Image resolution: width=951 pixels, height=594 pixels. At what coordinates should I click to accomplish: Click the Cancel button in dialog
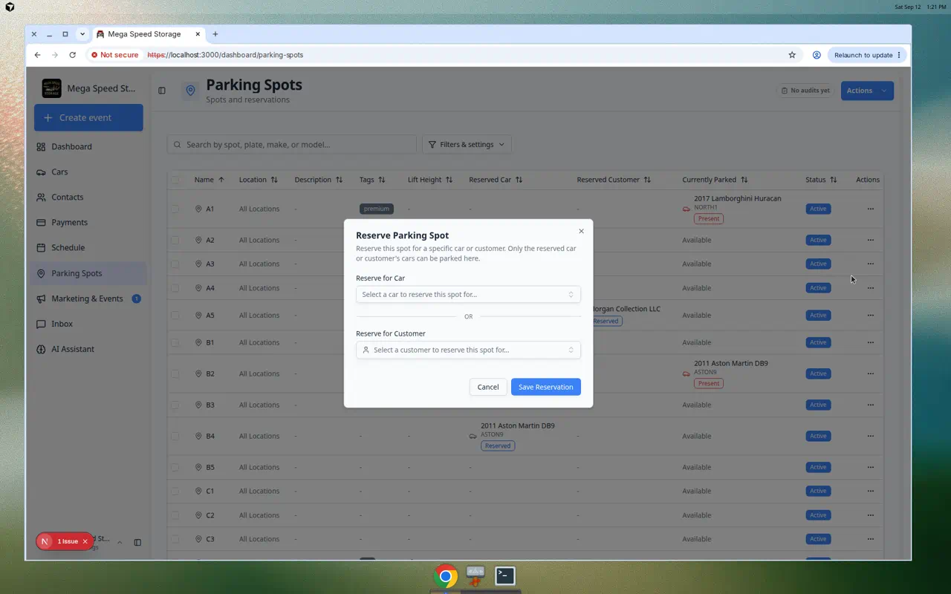(x=488, y=387)
